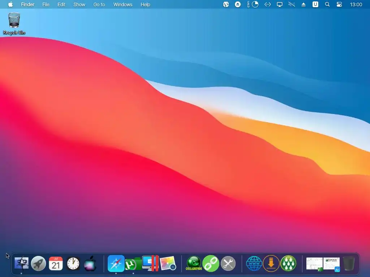Open the Show menu
Viewport: 370px width, 277px height.
point(79,4)
